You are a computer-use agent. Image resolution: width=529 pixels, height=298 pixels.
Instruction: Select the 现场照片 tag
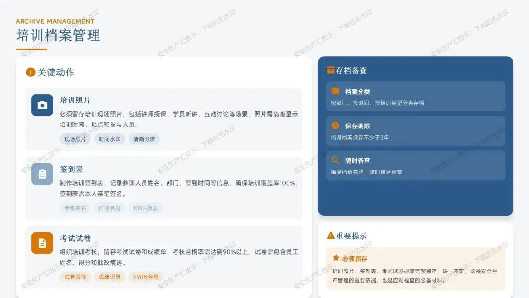pos(75,139)
